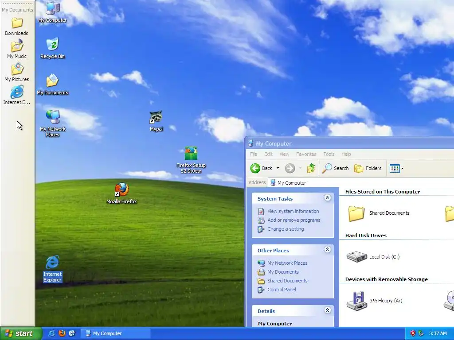Select the Shared Documents folder
Viewport: 454px width, 340px height.
(379, 213)
